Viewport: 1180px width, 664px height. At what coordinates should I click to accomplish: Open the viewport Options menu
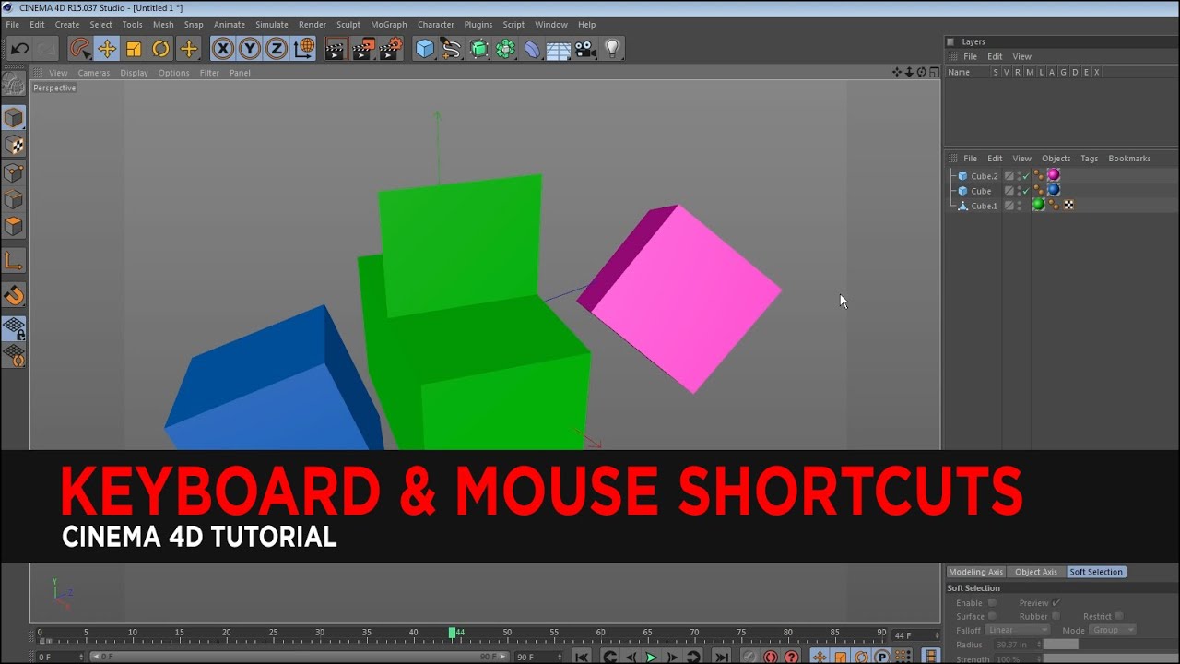point(173,73)
